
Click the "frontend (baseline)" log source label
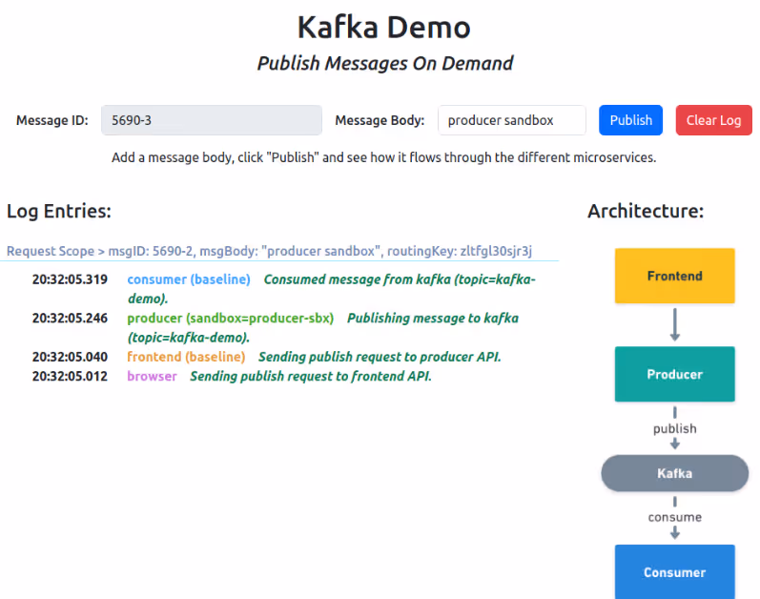click(x=186, y=357)
